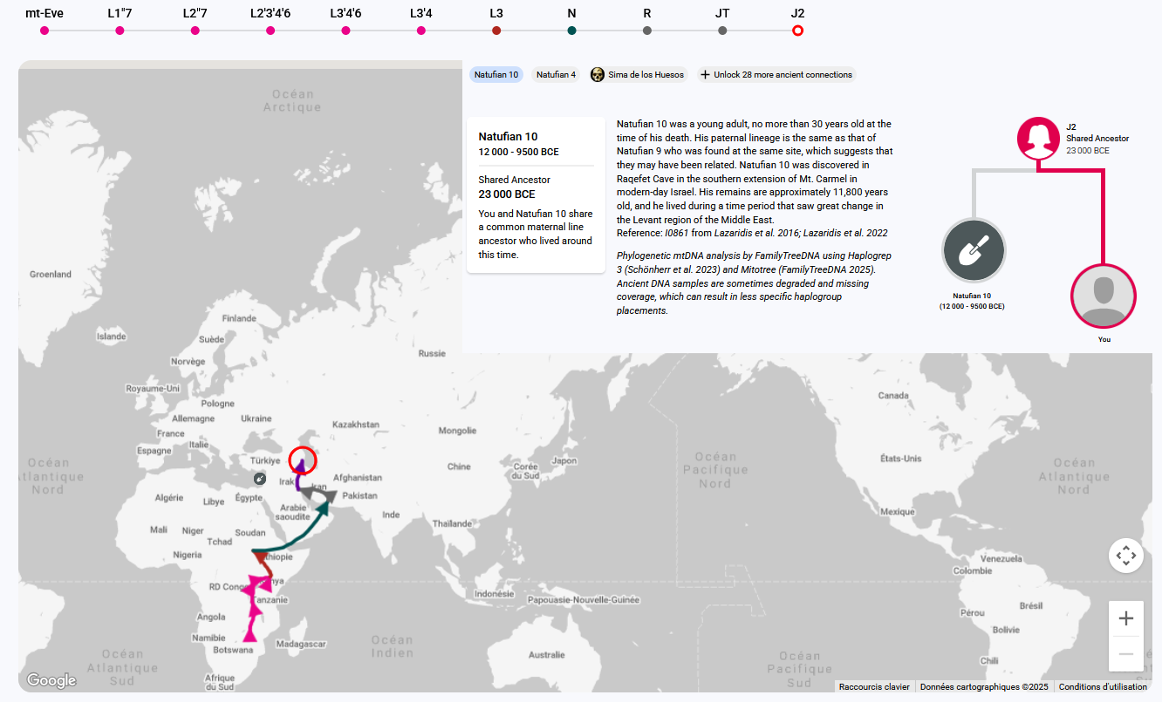The image size is (1162, 702).
Task: Zoom in on the map
Action: click(x=1126, y=618)
